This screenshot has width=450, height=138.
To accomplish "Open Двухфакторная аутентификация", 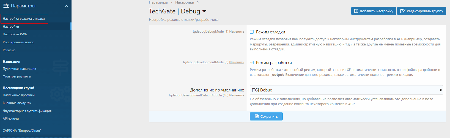I will click(x=27, y=111).
